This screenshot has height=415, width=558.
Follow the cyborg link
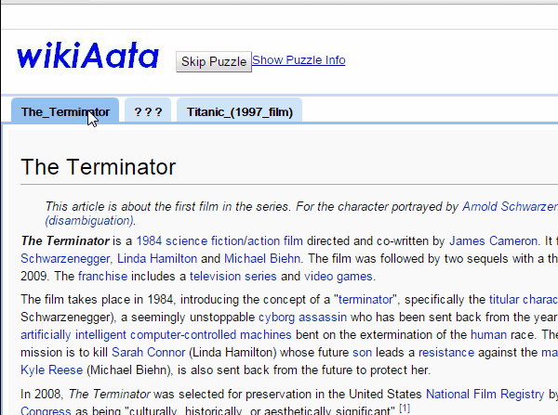(x=276, y=317)
